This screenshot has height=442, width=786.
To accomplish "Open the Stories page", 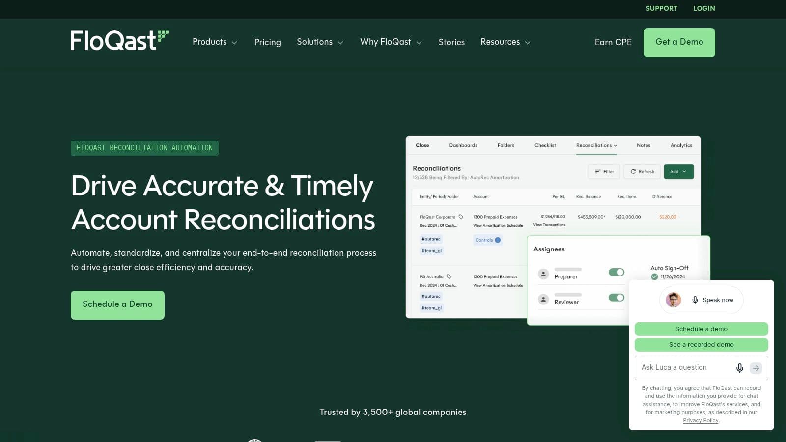I will click(x=451, y=42).
